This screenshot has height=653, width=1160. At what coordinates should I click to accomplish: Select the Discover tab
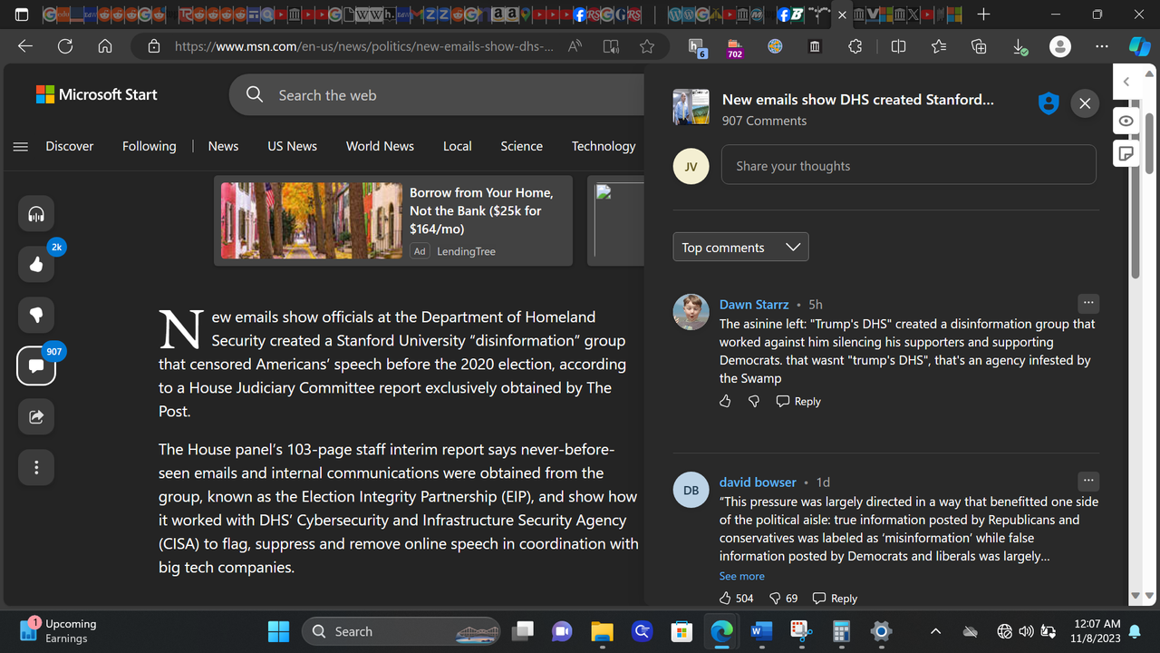[x=70, y=146]
